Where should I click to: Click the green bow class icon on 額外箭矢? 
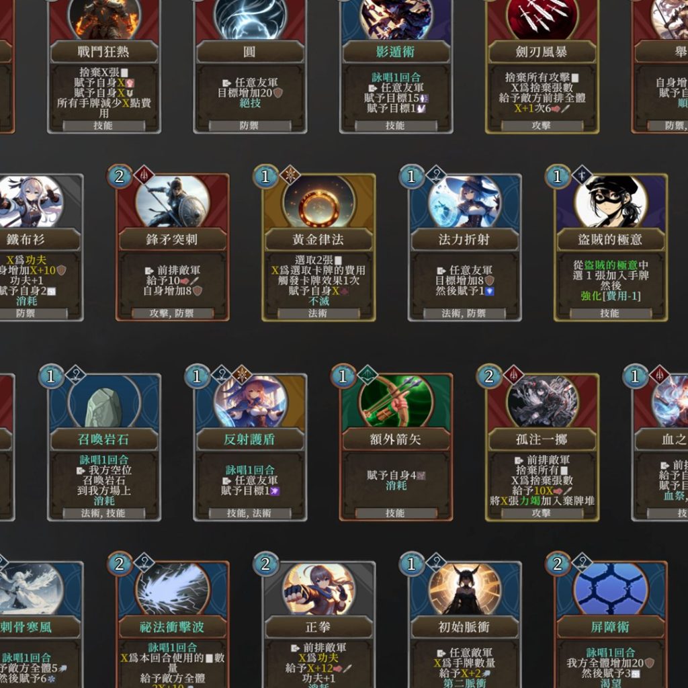pyautogui.click(x=368, y=375)
